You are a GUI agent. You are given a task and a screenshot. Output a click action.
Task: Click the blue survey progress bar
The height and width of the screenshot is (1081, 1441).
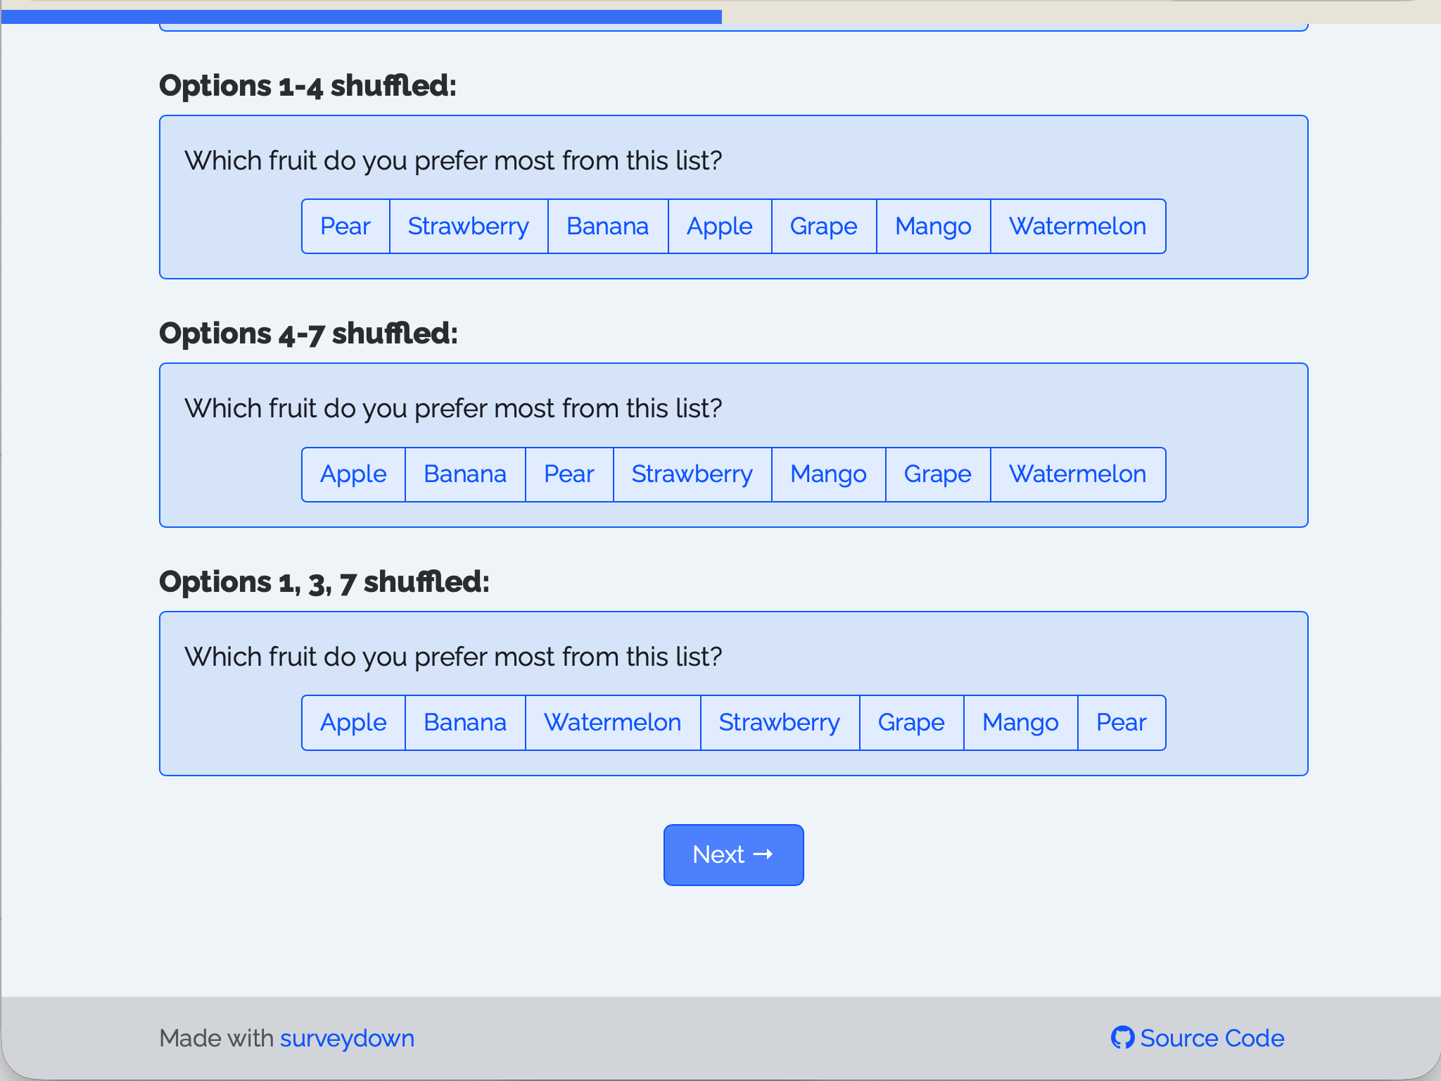click(x=361, y=17)
